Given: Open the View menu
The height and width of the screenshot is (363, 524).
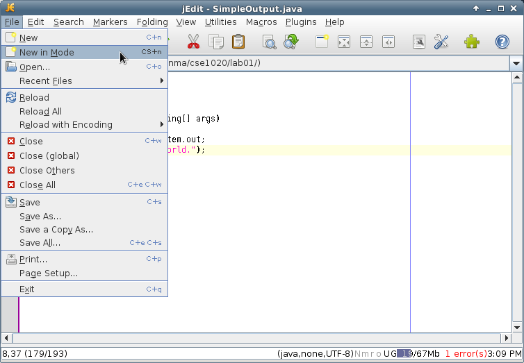Looking at the screenshot, I should click(x=186, y=22).
